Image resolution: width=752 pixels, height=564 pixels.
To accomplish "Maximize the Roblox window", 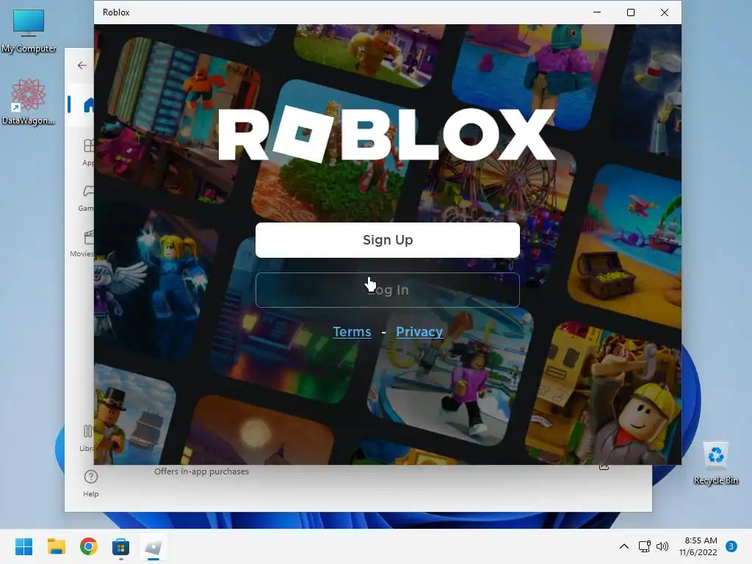I will (631, 12).
